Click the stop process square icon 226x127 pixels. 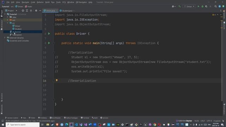(210, 6)
